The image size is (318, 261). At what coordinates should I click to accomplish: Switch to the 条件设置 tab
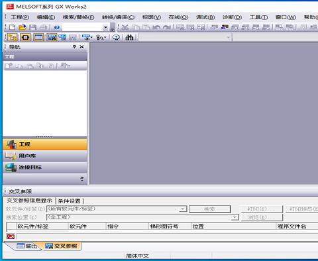coord(69,201)
